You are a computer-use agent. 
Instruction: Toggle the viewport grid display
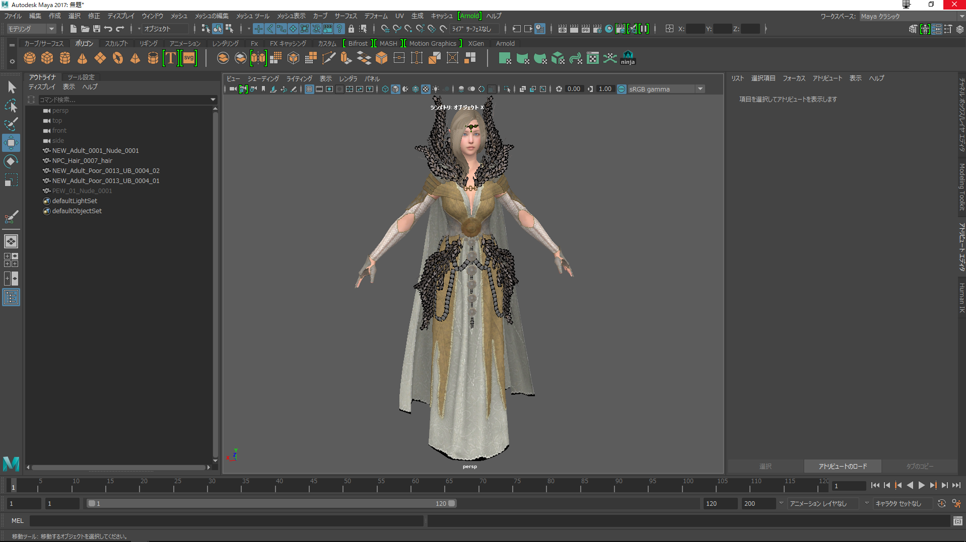309,89
